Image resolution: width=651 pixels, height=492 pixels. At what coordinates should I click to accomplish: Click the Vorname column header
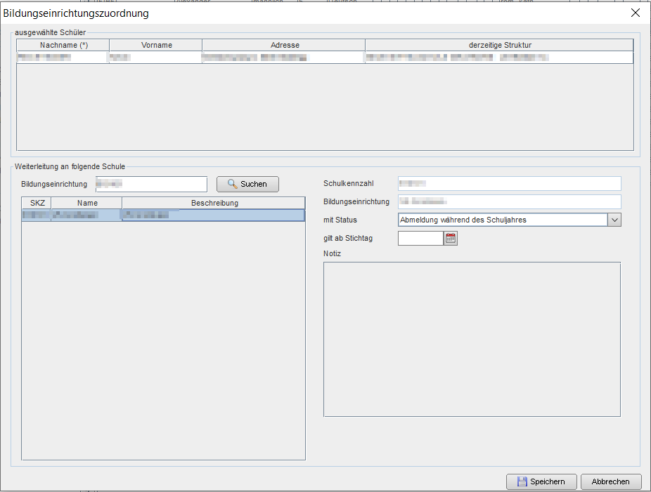pos(156,45)
